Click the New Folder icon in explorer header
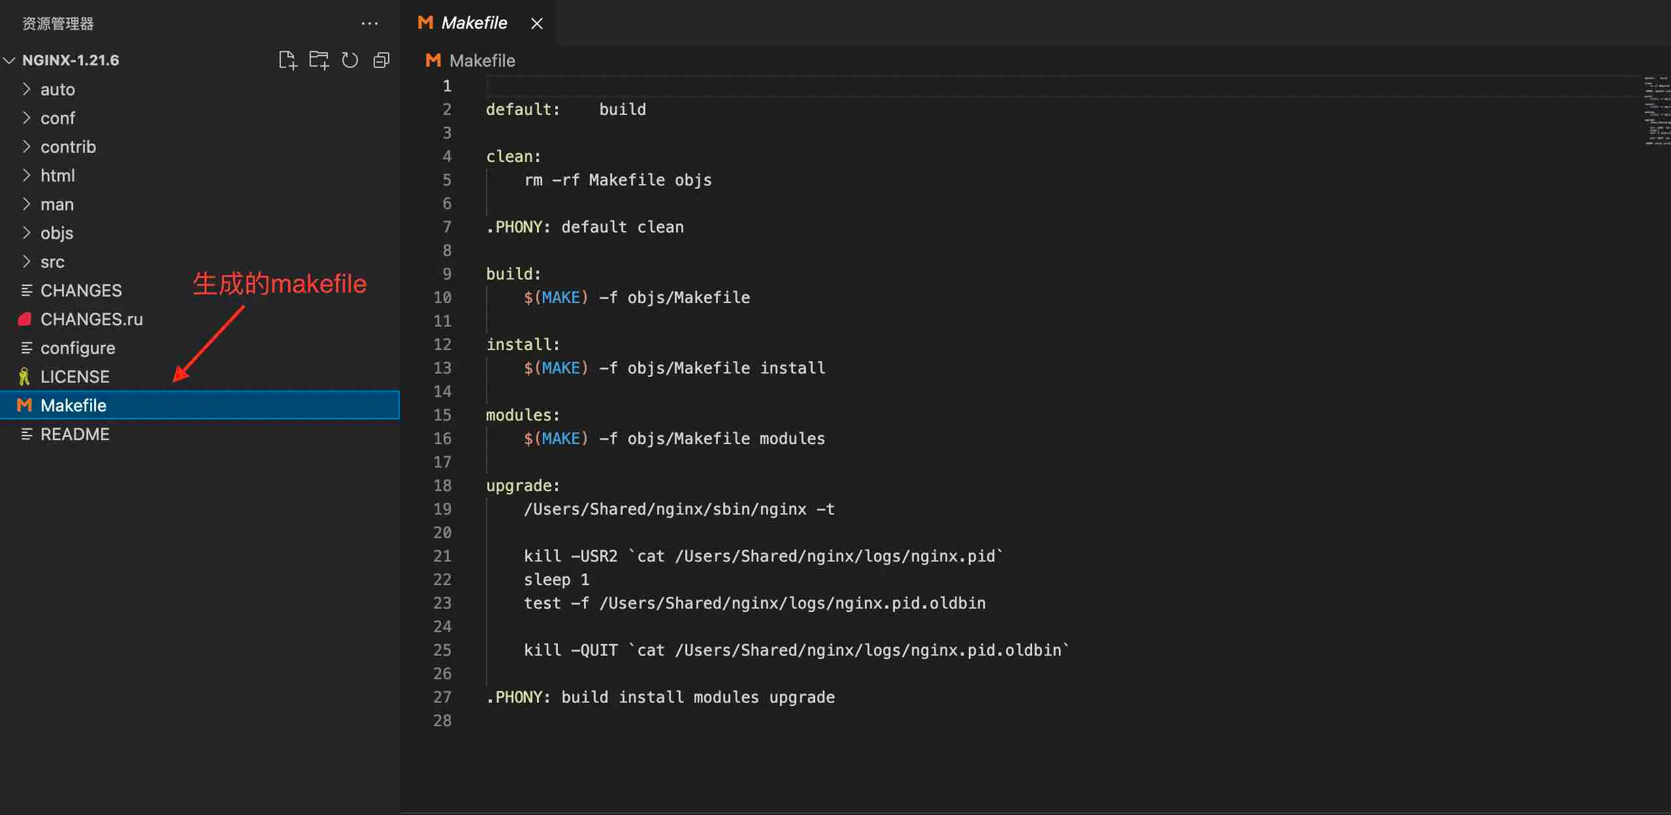This screenshot has width=1671, height=815. click(x=319, y=60)
